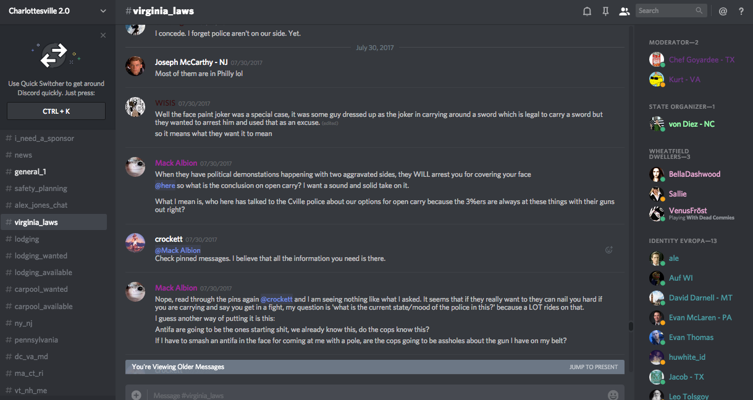Click Jump to Present

point(593,367)
